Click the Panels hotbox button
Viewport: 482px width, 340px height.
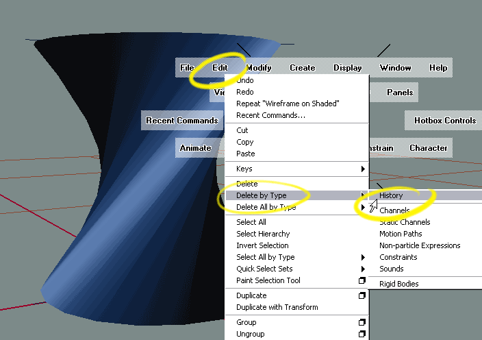click(x=400, y=93)
